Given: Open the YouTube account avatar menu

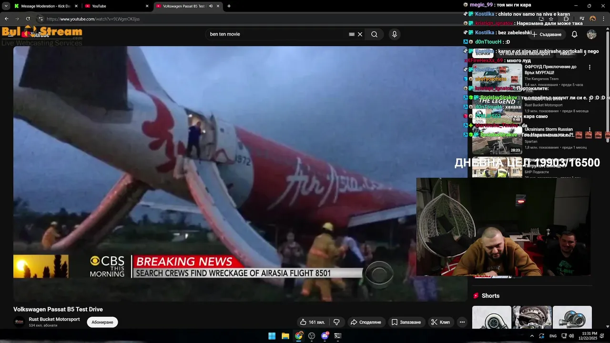Looking at the screenshot, I should click(x=591, y=34).
